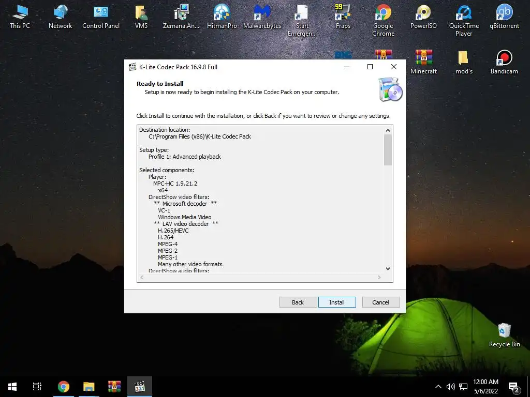Click summary scrollbar down arrow
Viewport: 530px width, 397px height.
[x=388, y=269]
